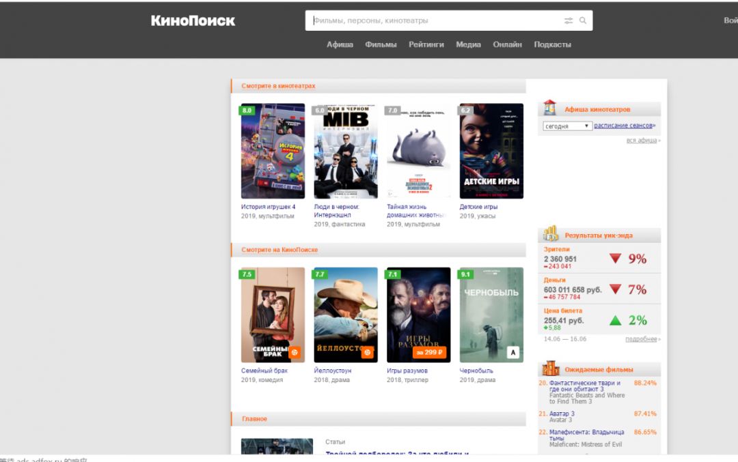Click the 'Афиша кинотеатров' heading
This screenshot has height=462, width=738.
point(597,109)
